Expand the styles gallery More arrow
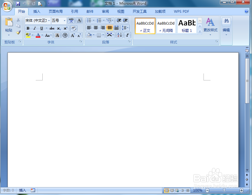252x195 pixels. (x=200, y=32)
